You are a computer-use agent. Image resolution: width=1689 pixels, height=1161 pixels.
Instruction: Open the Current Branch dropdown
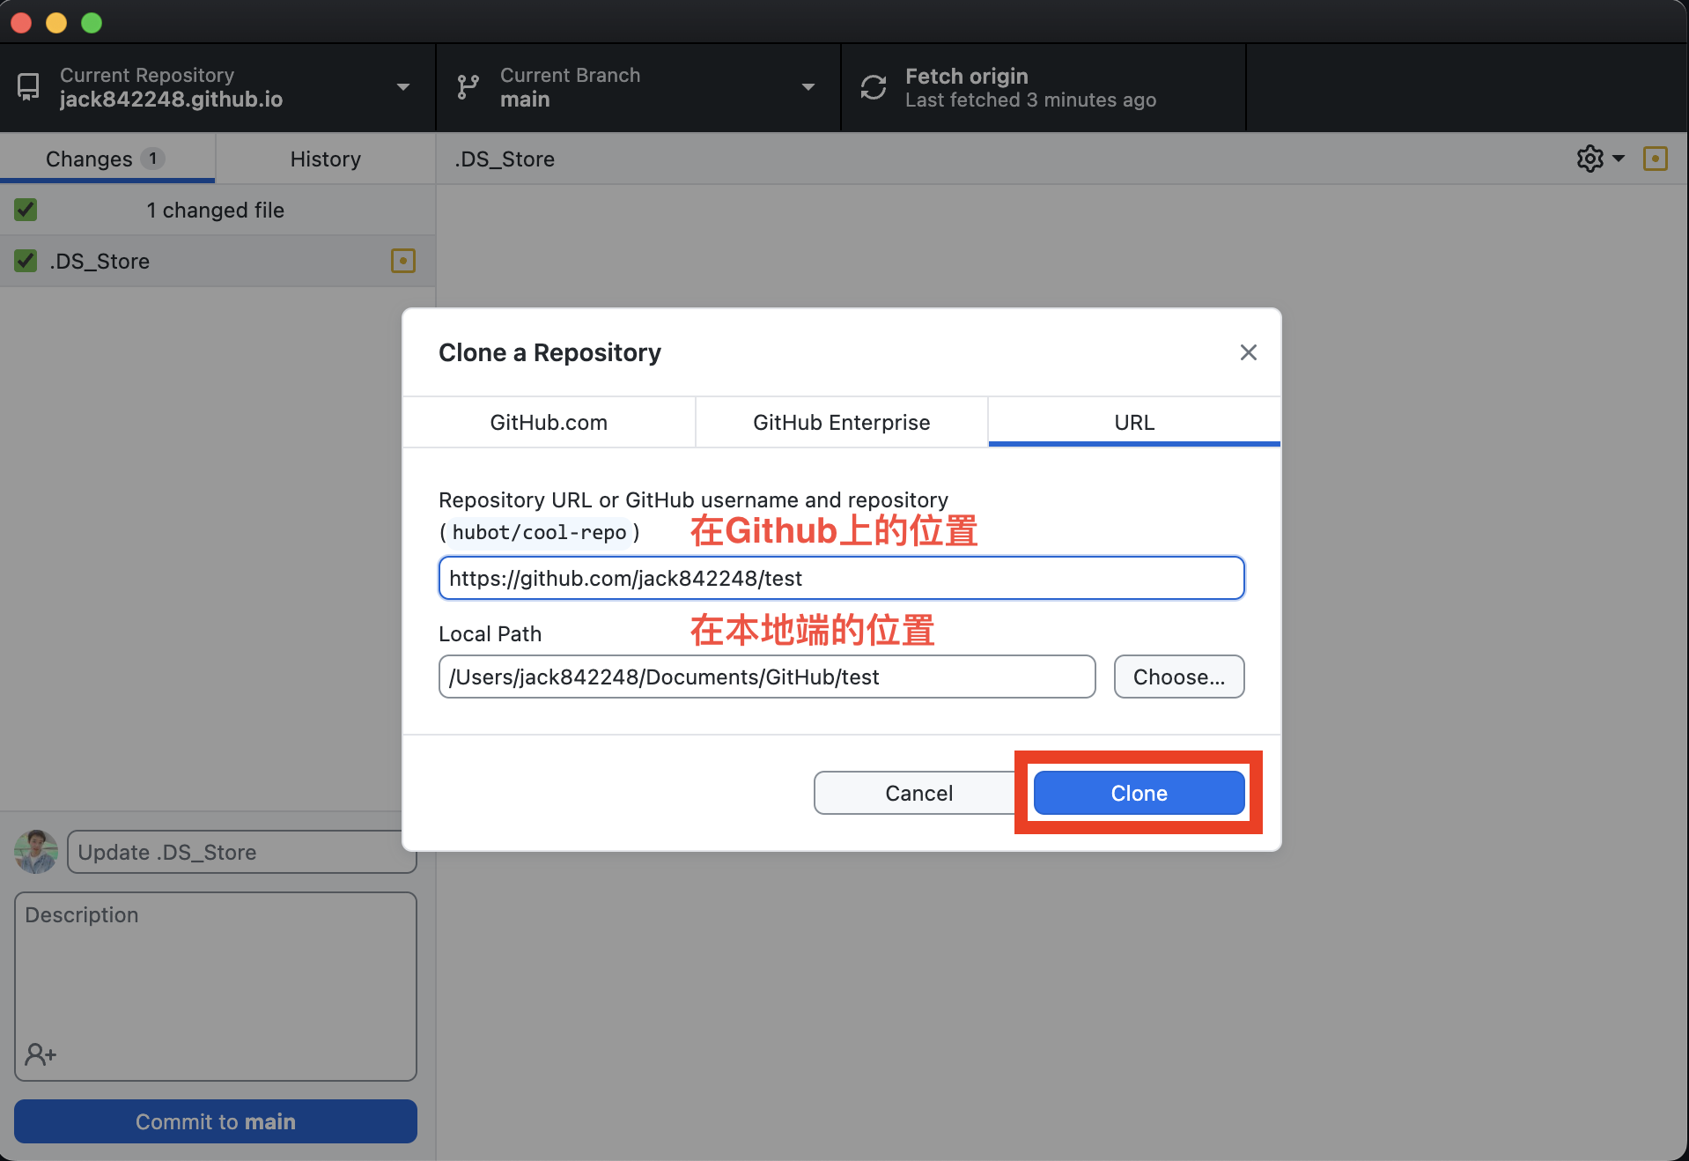pyautogui.click(x=638, y=87)
